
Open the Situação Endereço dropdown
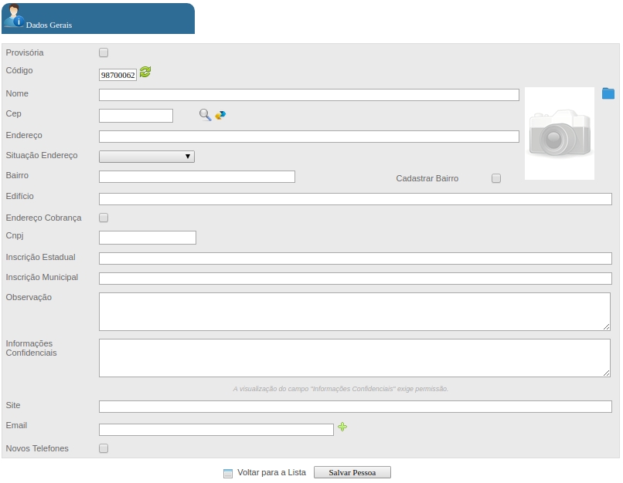pyautogui.click(x=147, y=157)
